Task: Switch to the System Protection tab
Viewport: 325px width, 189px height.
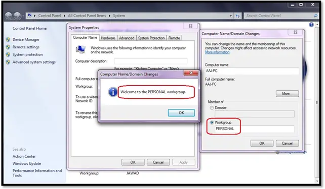Action: click(x=151, y=38)
